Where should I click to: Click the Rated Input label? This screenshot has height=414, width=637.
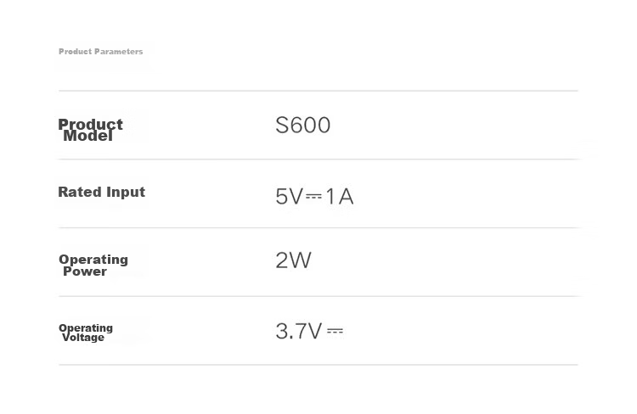(102, 192)
